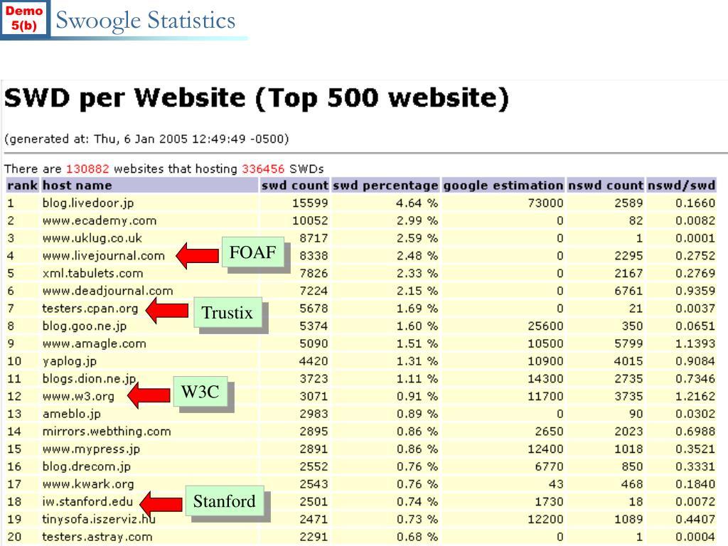Click the generated-at timestamp line
This screenshot has width=728, height=546.
point(146,139)
